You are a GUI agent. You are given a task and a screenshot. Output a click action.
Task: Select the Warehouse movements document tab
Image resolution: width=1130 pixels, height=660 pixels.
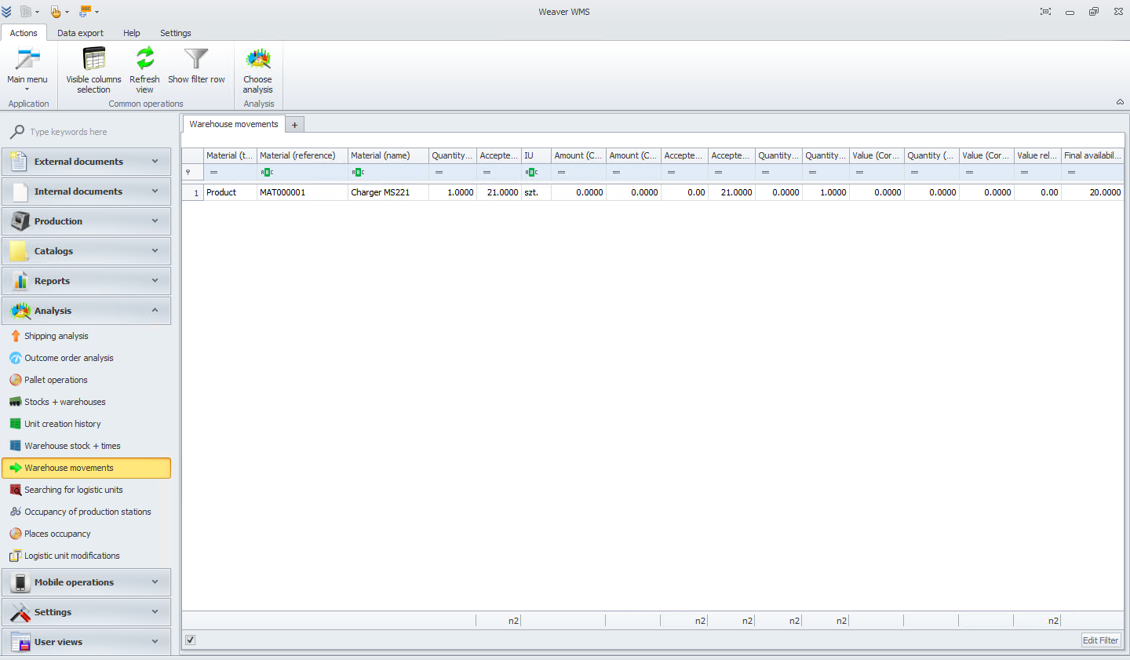234,124
